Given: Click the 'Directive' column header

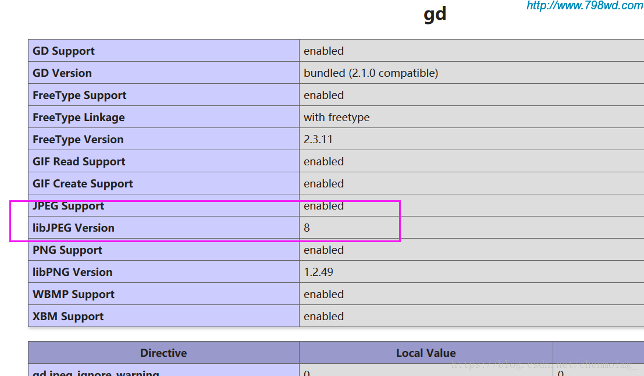Looking at the screenshot, I should [163, 353].
